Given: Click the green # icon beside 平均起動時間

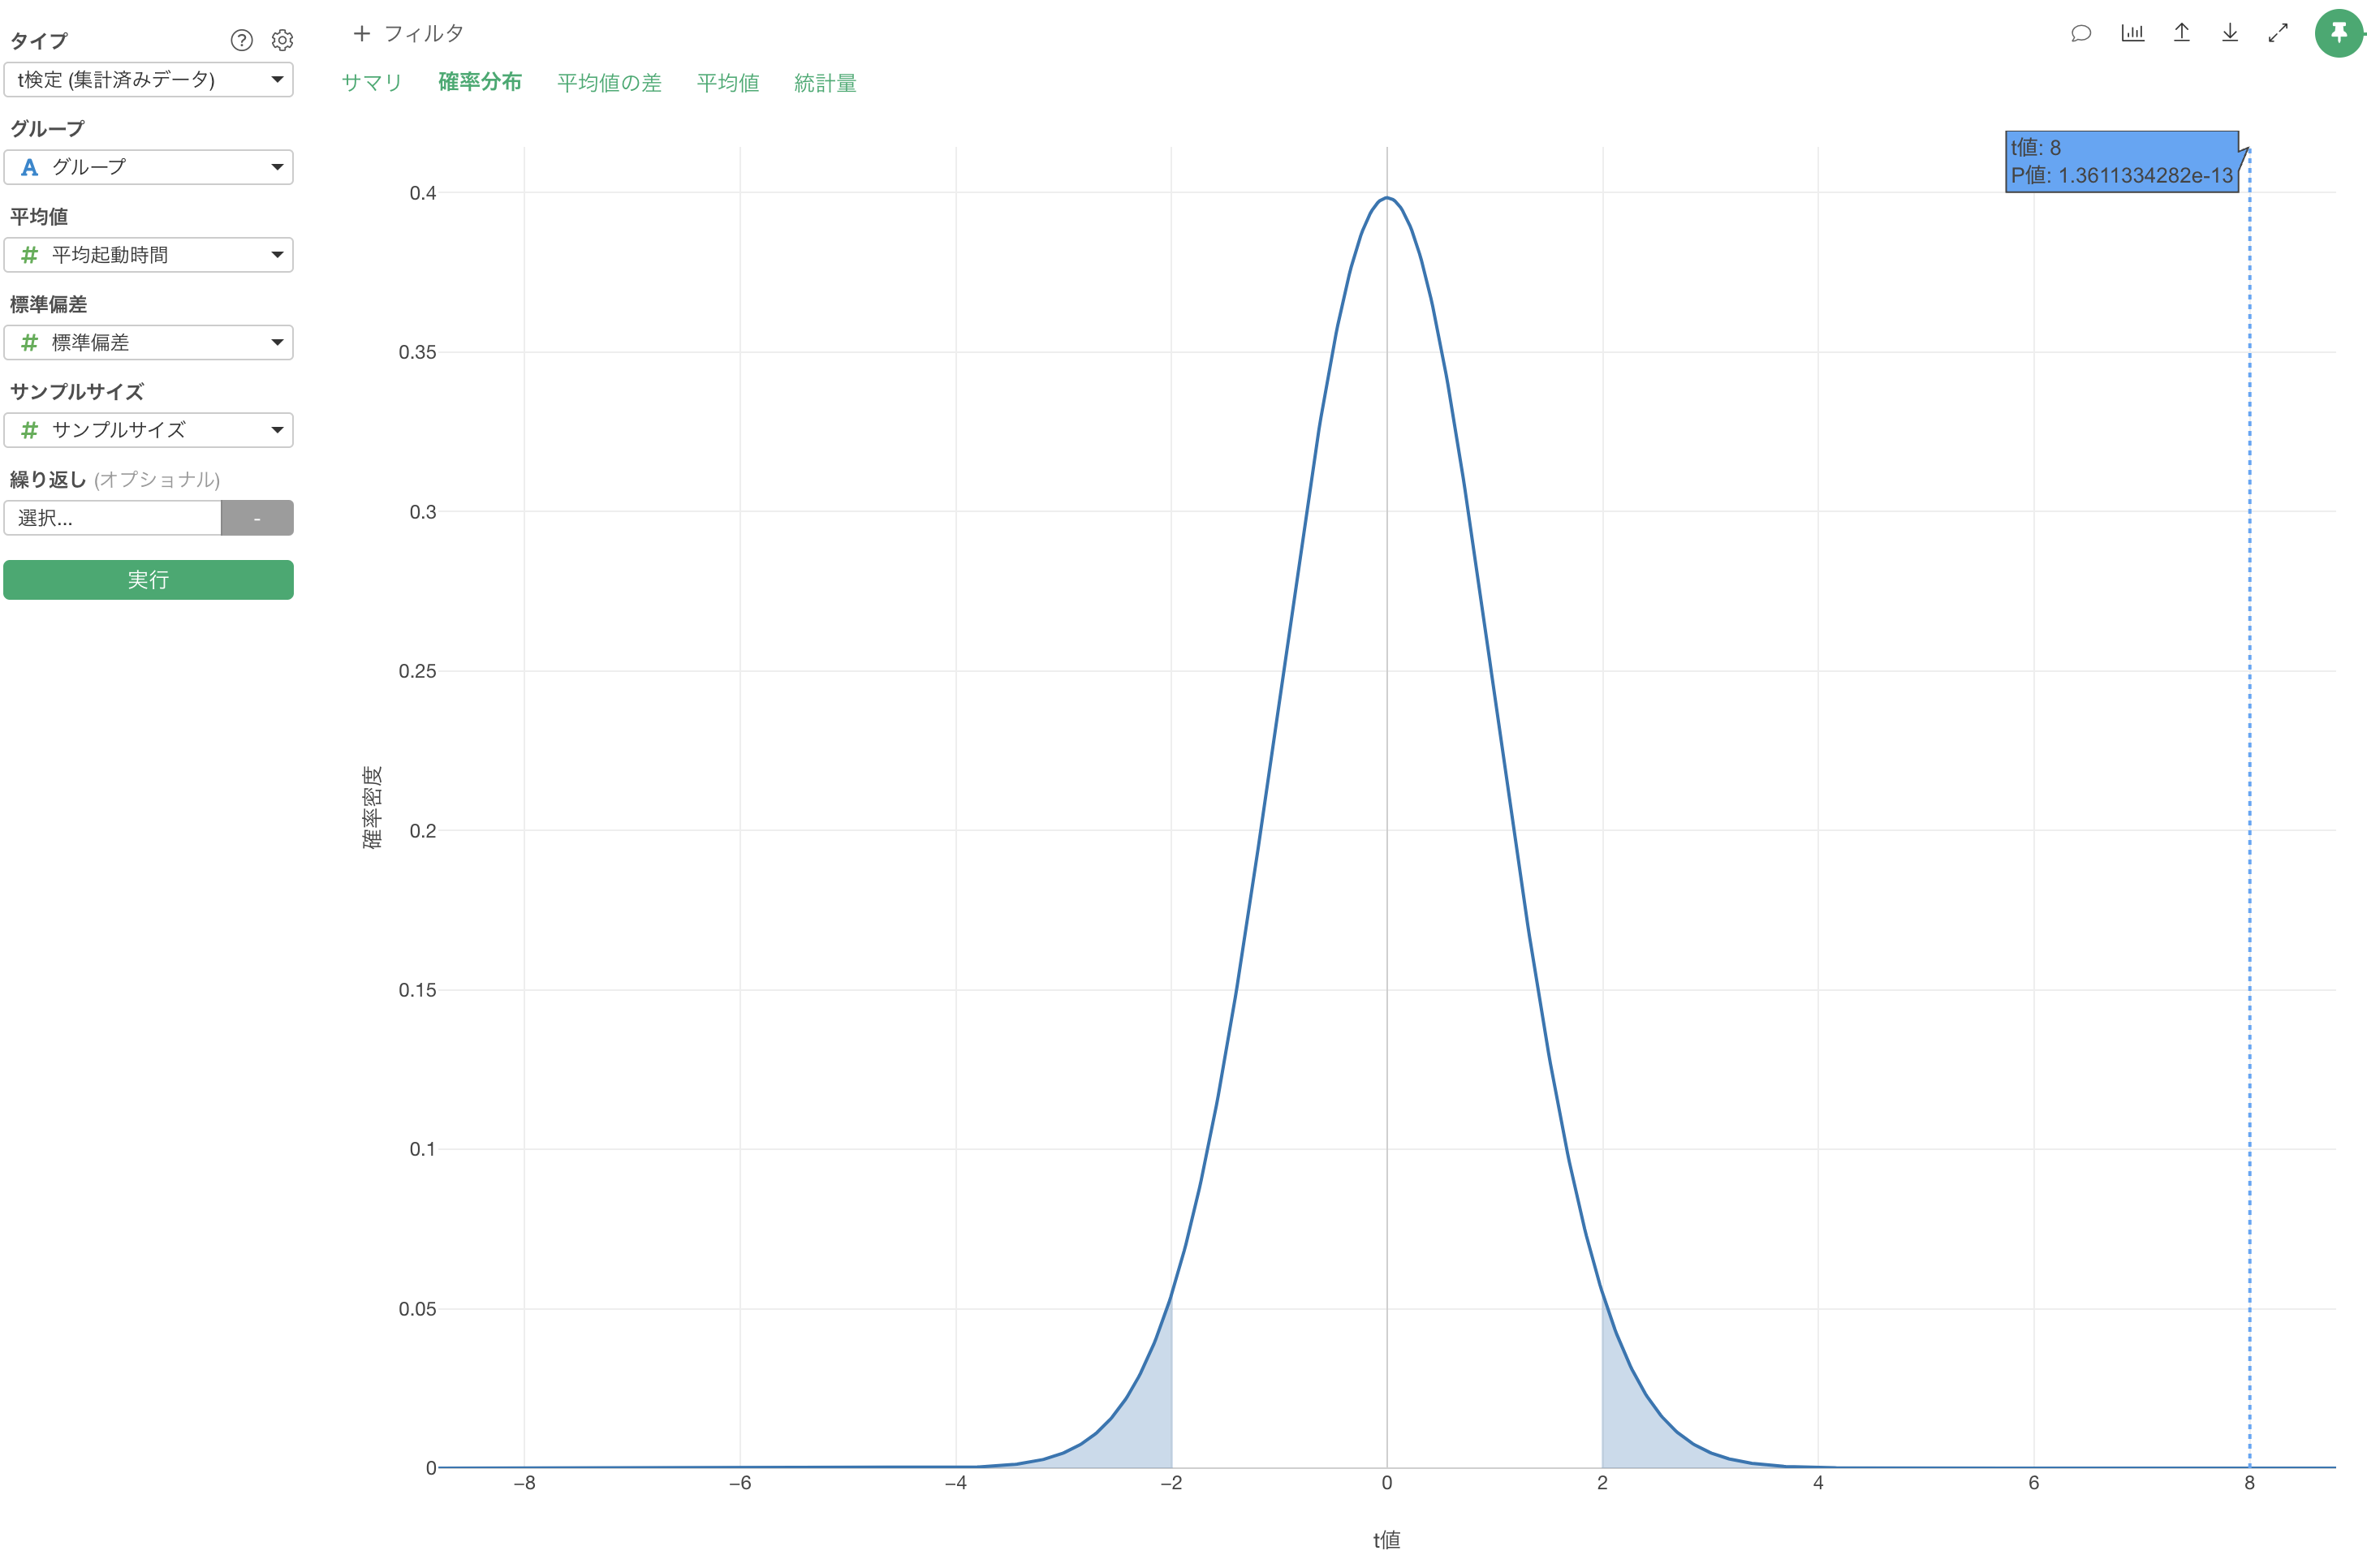Looking at the screenshot, I should click(x=30, y=255).
